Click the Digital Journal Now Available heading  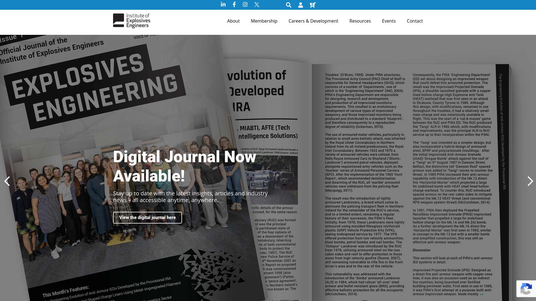pyautogui.click(x=185, y=166)
